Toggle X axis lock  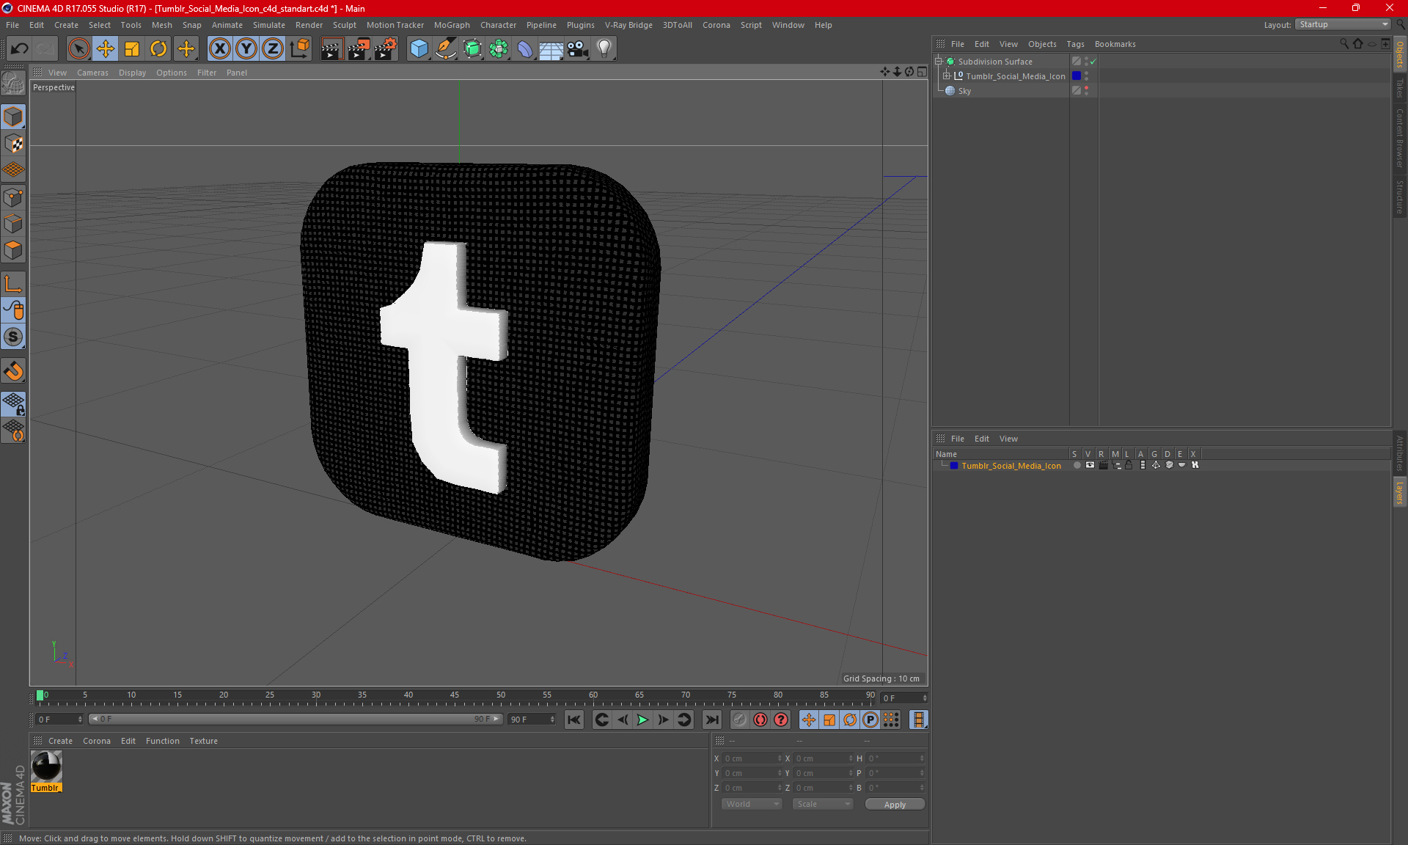[x=219, y=48]
